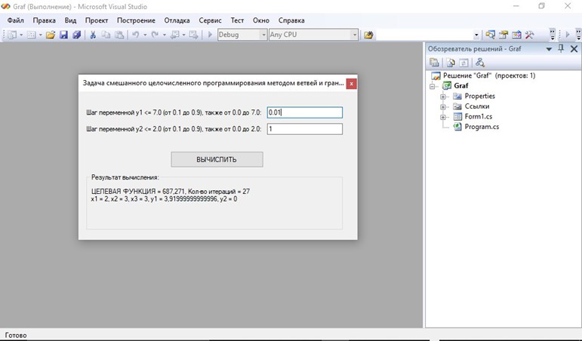Open the Redo history dropdown arrow
Viewport: 582px width, 341px height.
pyautogui.click(x=164, y=35)
